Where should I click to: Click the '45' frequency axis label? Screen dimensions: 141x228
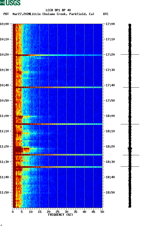point(93,212)
